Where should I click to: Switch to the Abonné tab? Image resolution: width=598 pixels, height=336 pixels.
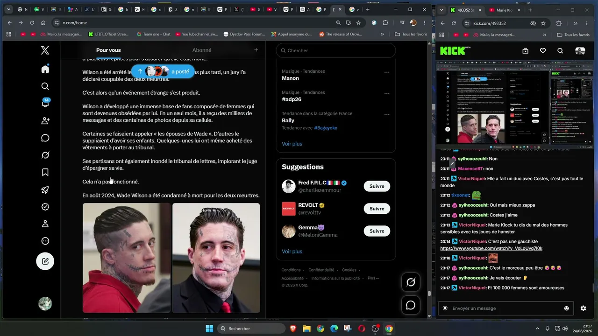click(x=202, y=50)
